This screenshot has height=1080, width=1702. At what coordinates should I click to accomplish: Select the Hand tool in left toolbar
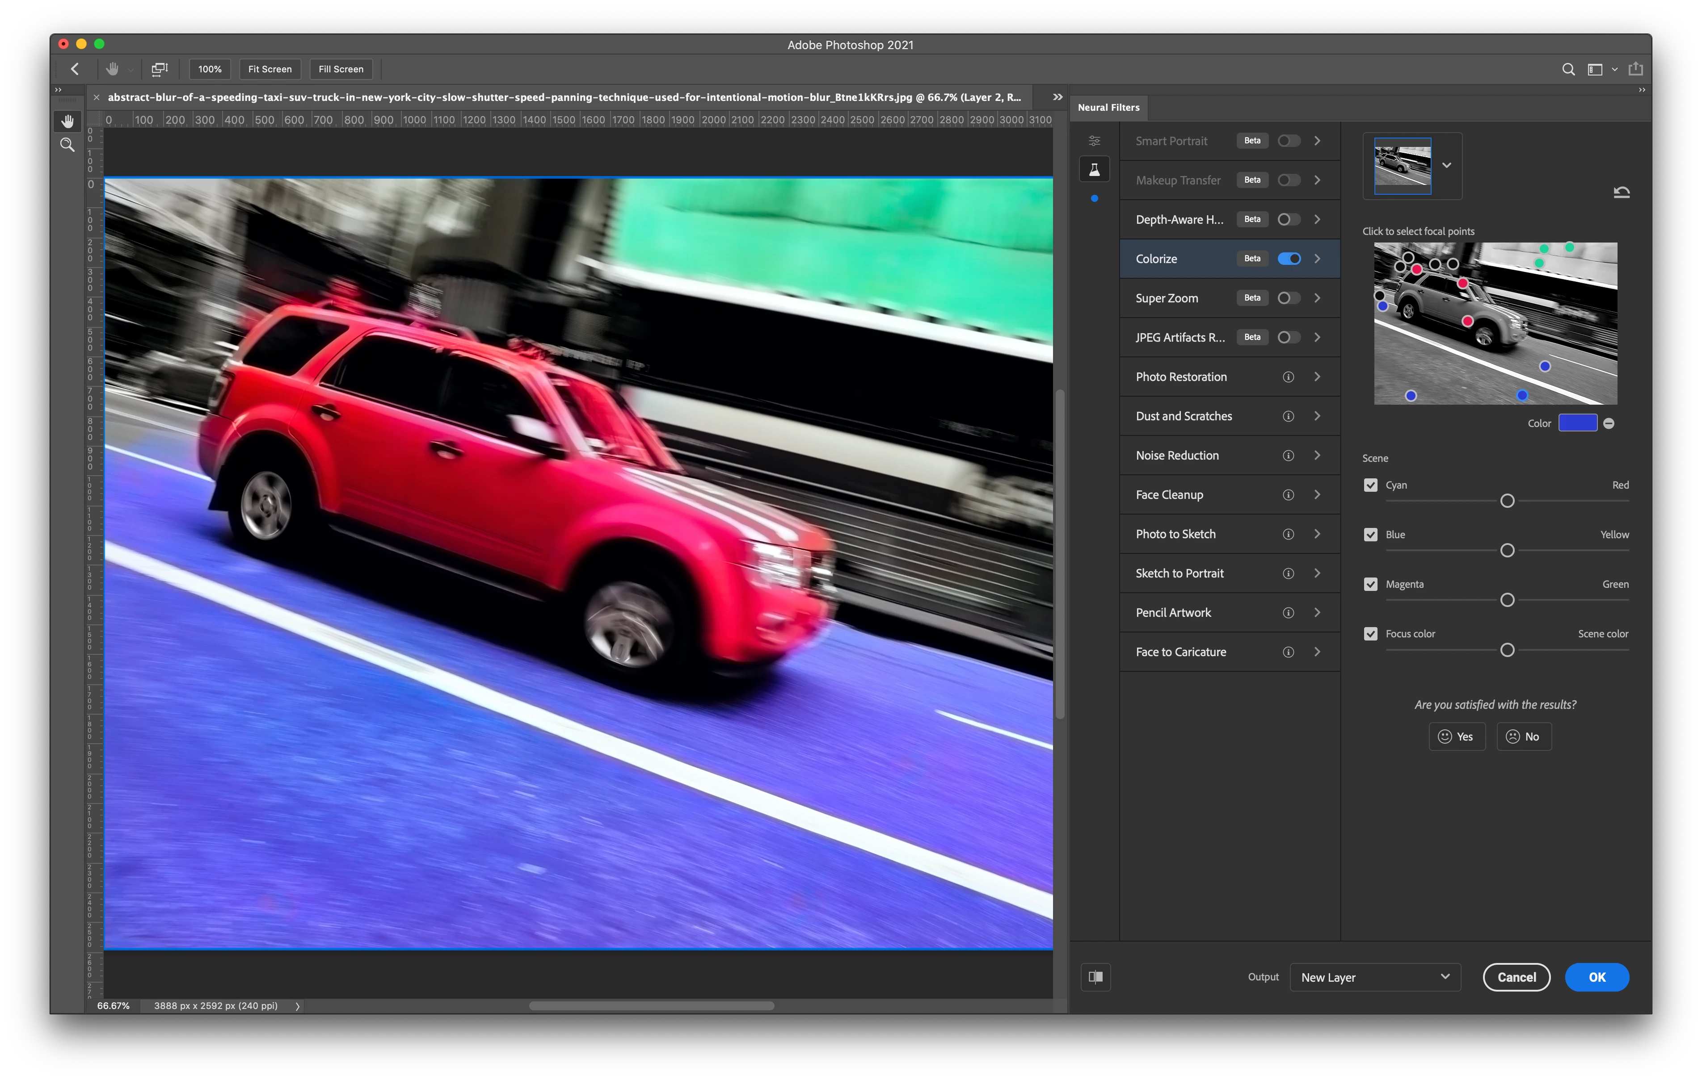point(67,121)
